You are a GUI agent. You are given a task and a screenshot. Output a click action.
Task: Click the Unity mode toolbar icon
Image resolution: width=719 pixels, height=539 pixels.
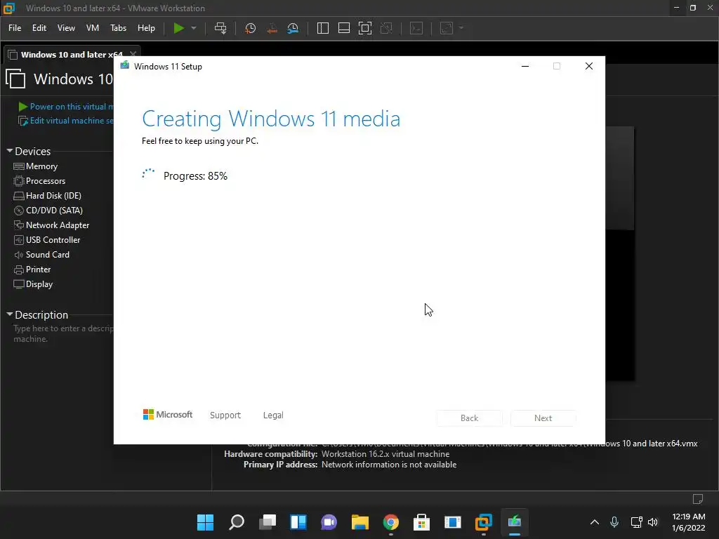tap(387, 28)
